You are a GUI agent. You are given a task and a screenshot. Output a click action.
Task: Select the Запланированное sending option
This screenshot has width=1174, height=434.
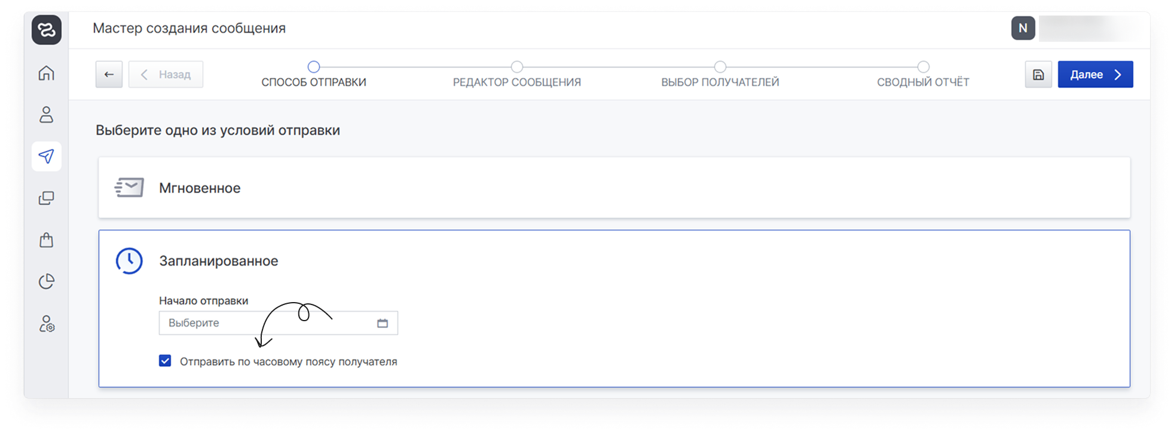(219, 261)
